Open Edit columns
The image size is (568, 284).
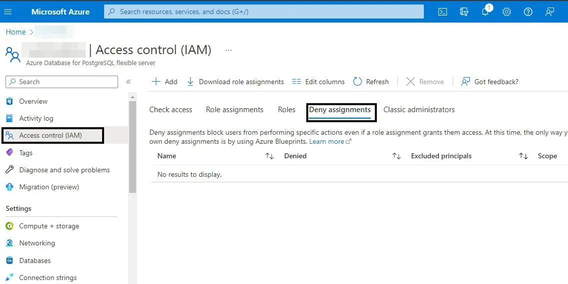click(x=318, y=82)
